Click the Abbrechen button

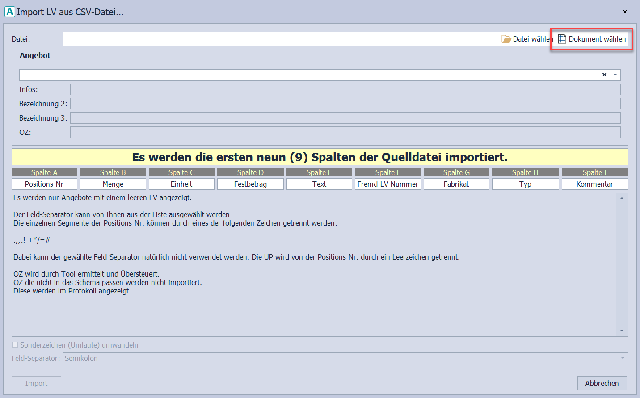coord(602,383)
